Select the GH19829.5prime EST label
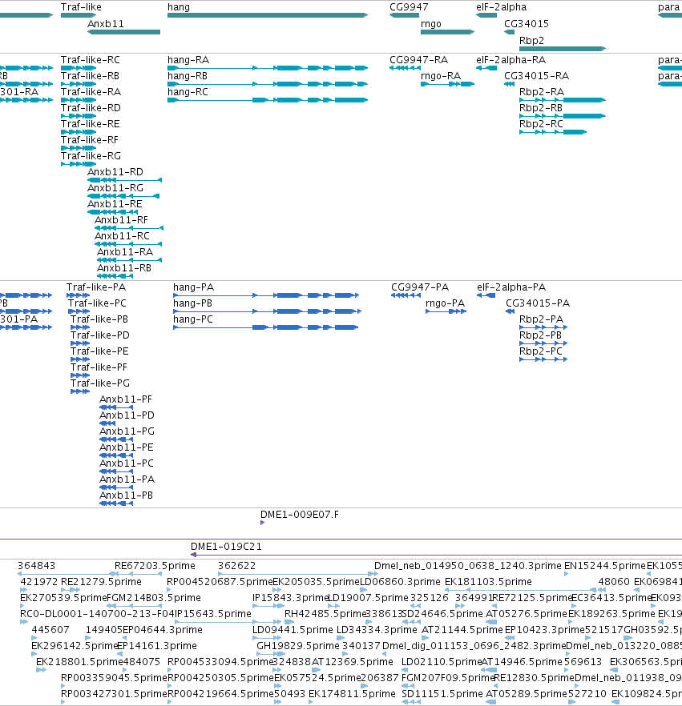Screen dimensions: 682x706 click(x=297, y=646)
